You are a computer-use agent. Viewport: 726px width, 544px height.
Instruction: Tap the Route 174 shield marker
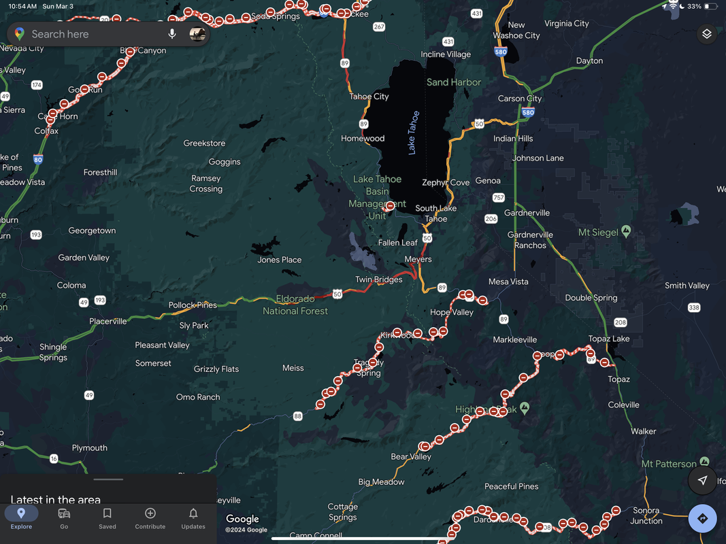(x=37, y=84)
